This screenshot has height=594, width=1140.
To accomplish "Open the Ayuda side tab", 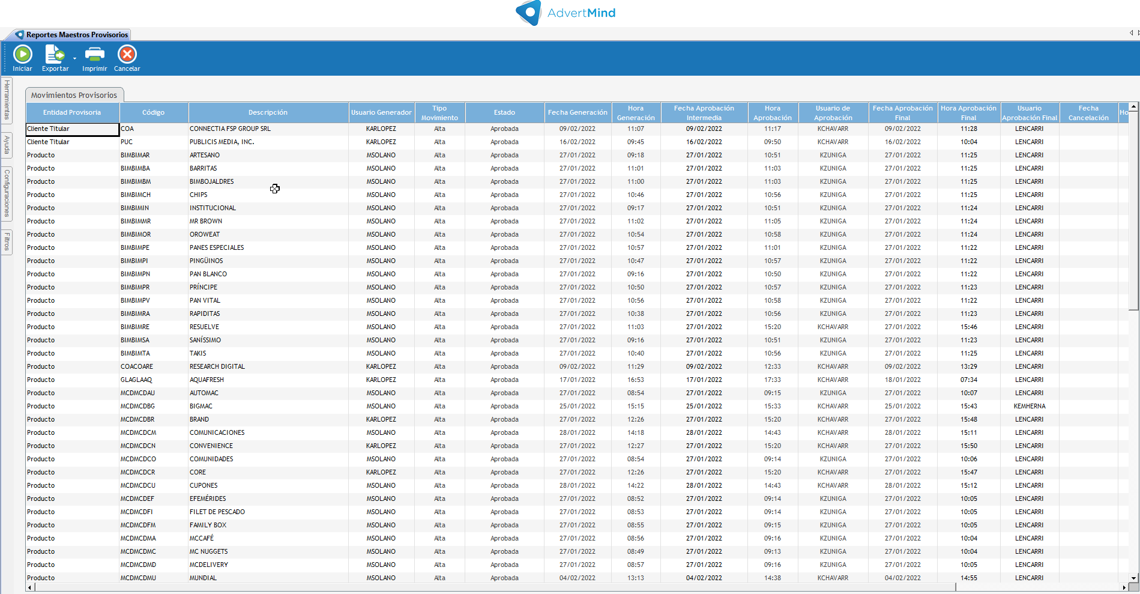I will 7,145.
